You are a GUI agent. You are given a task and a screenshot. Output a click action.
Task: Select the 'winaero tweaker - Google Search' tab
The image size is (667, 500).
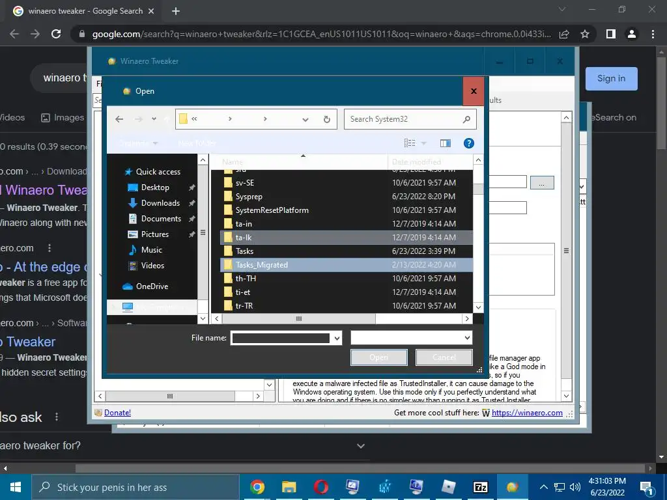84,11
